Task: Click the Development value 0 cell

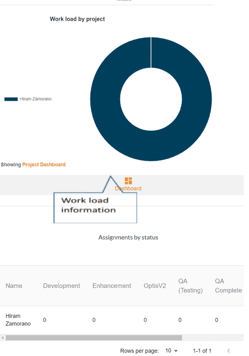Action: 44,320
